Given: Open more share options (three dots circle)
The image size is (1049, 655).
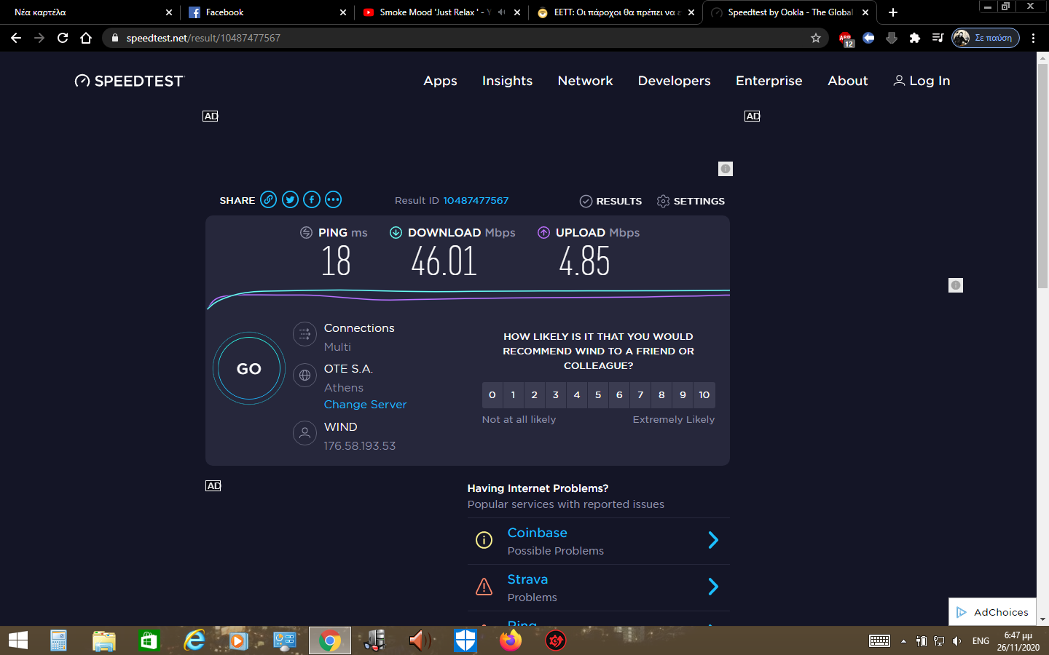Looking at the screenshot, I should tap(333, 199).
